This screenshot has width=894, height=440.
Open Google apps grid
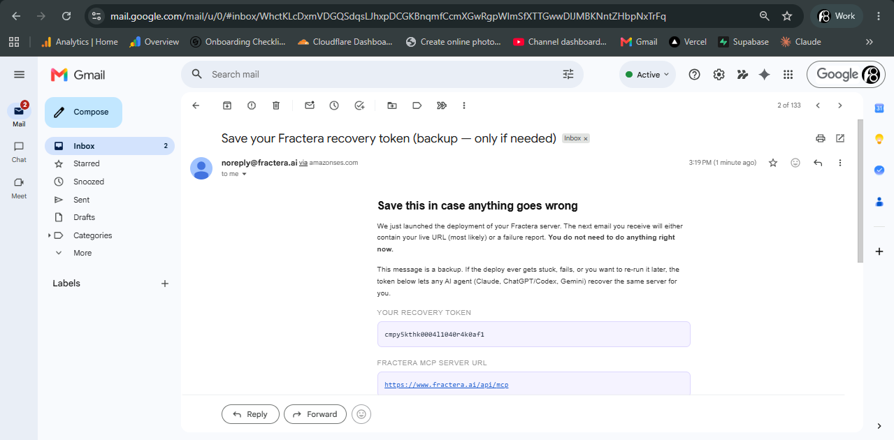click(x=788, y=75)
